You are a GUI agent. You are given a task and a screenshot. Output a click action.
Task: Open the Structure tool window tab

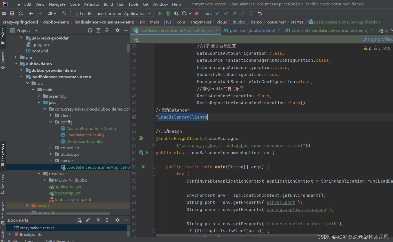[x=3, y=184]
